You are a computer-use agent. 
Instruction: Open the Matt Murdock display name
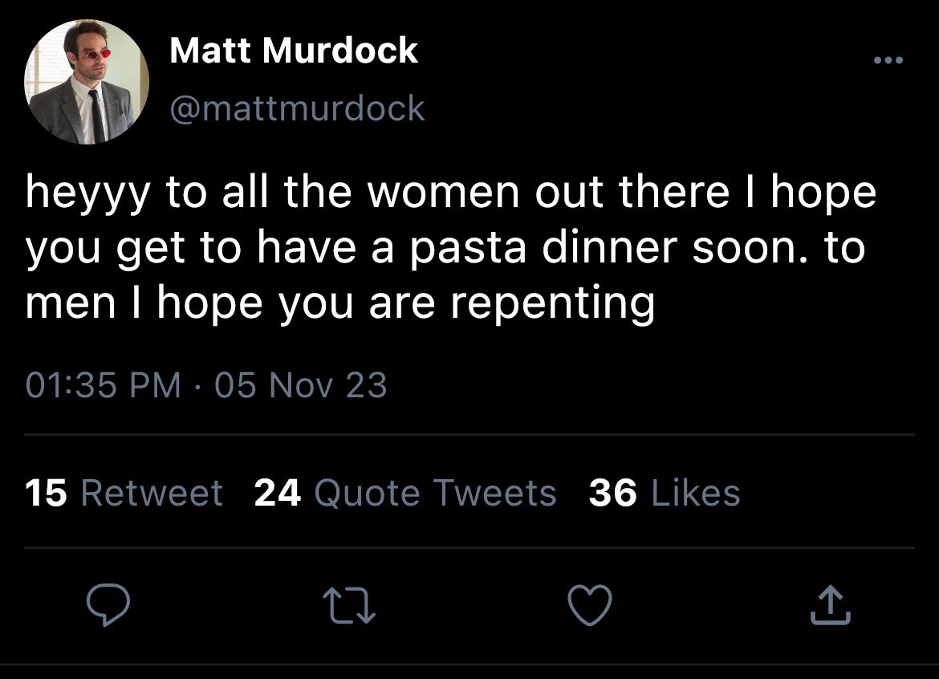tap(294, 50)
